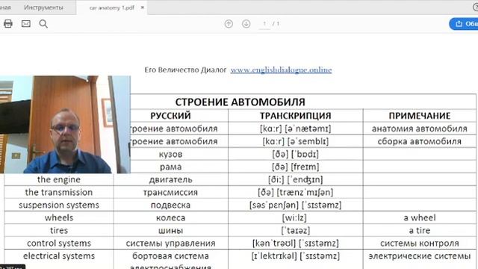Click the 'трансмиссия' cell
Screen dimensions: 478x269
[x=171, y=192]
